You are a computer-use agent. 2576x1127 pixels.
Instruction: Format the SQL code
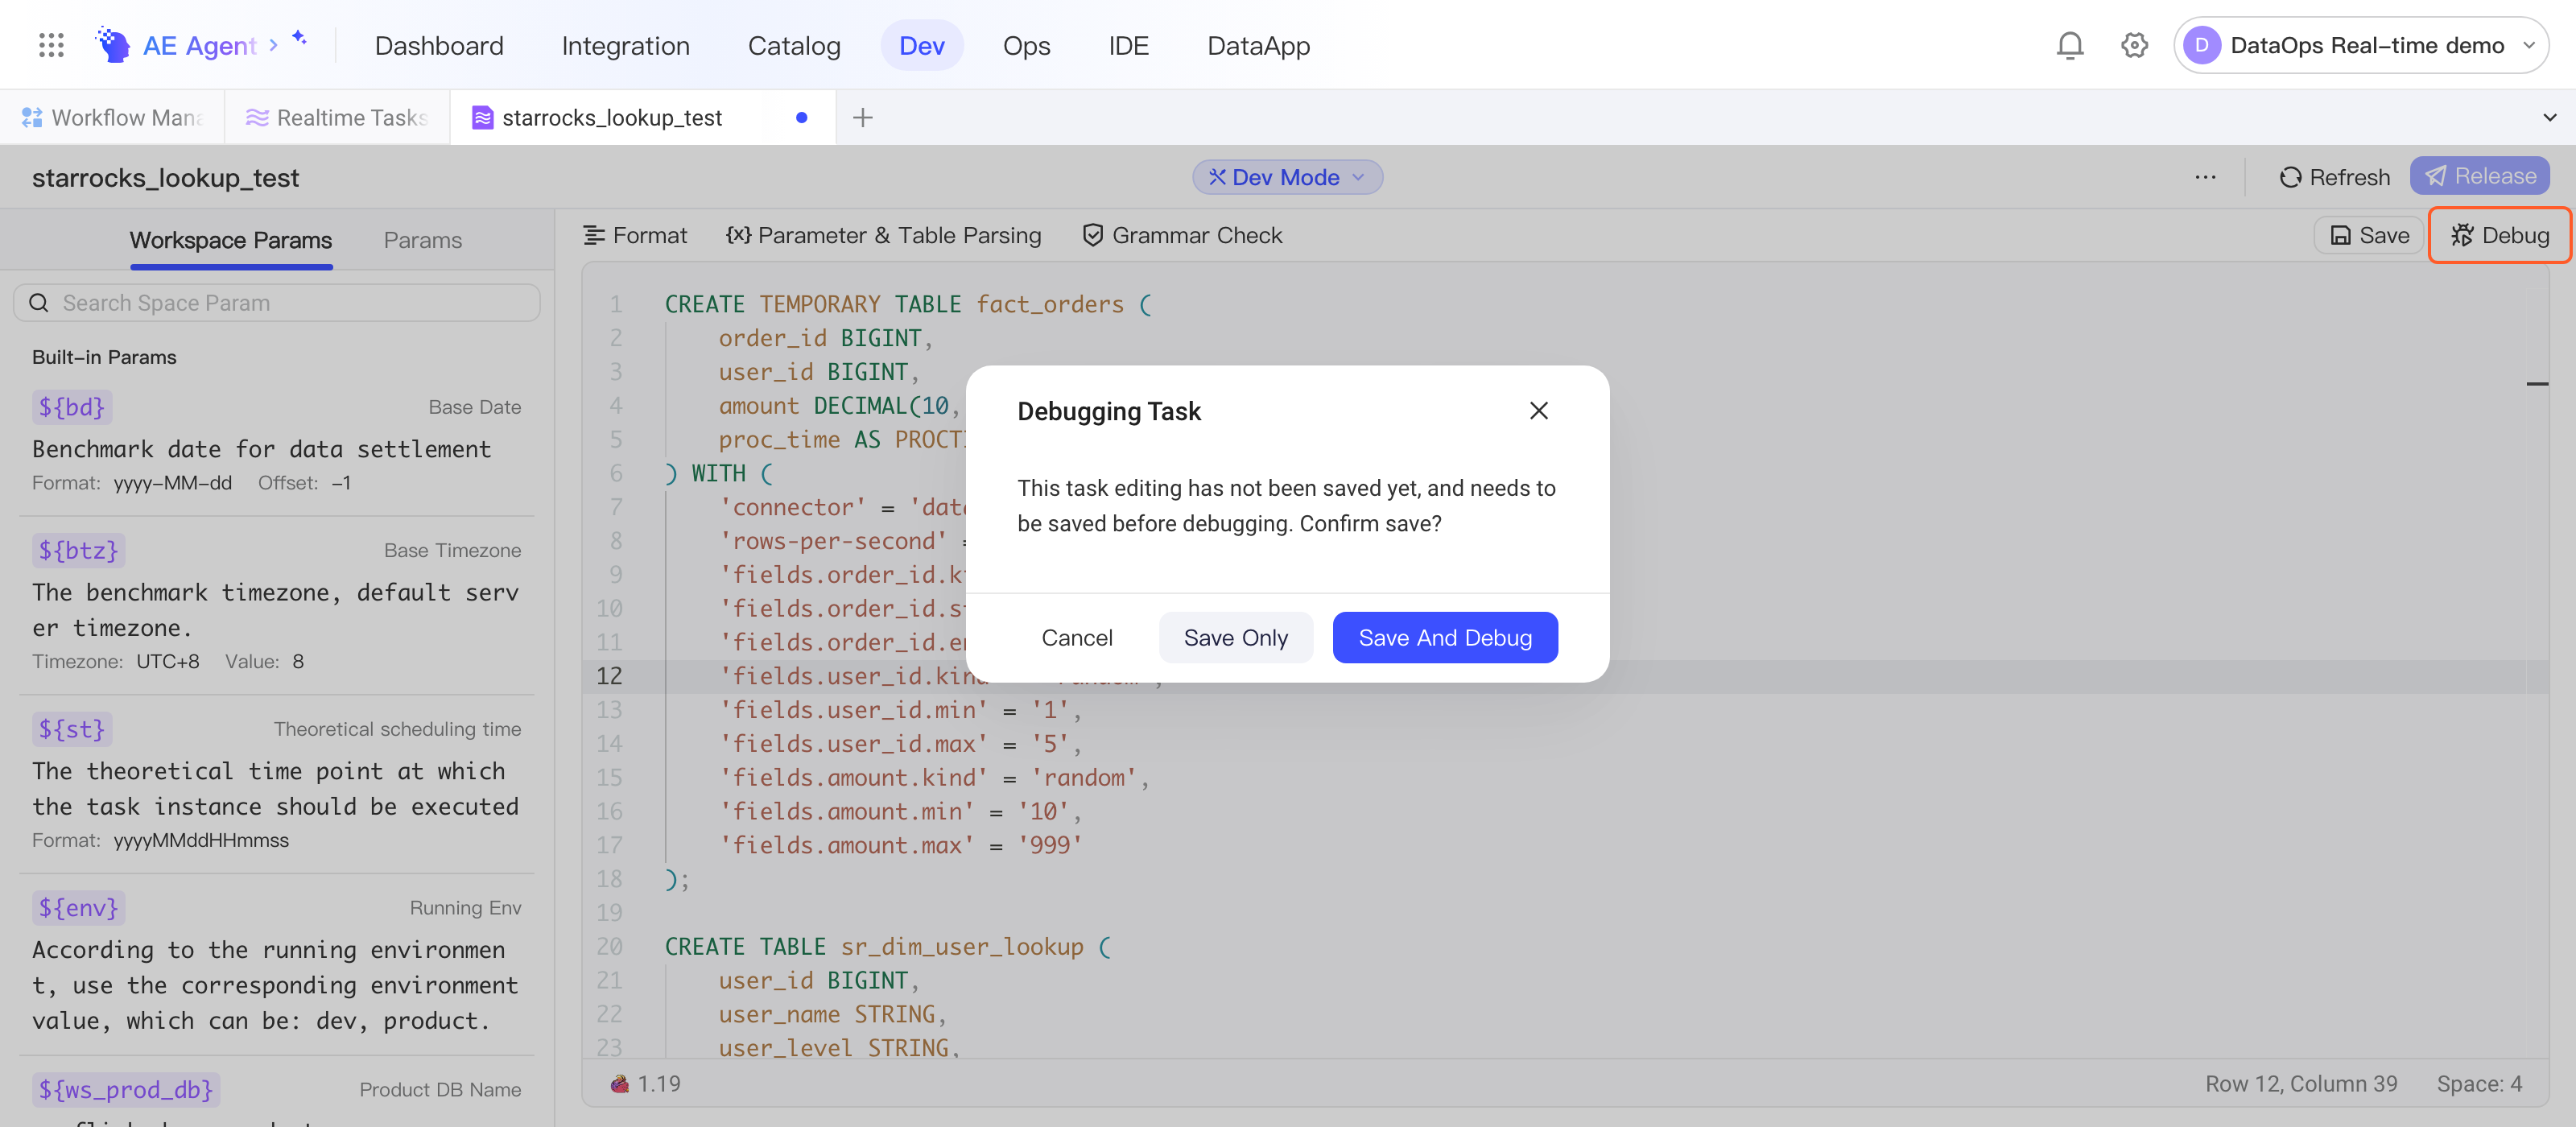coord(635,235)
